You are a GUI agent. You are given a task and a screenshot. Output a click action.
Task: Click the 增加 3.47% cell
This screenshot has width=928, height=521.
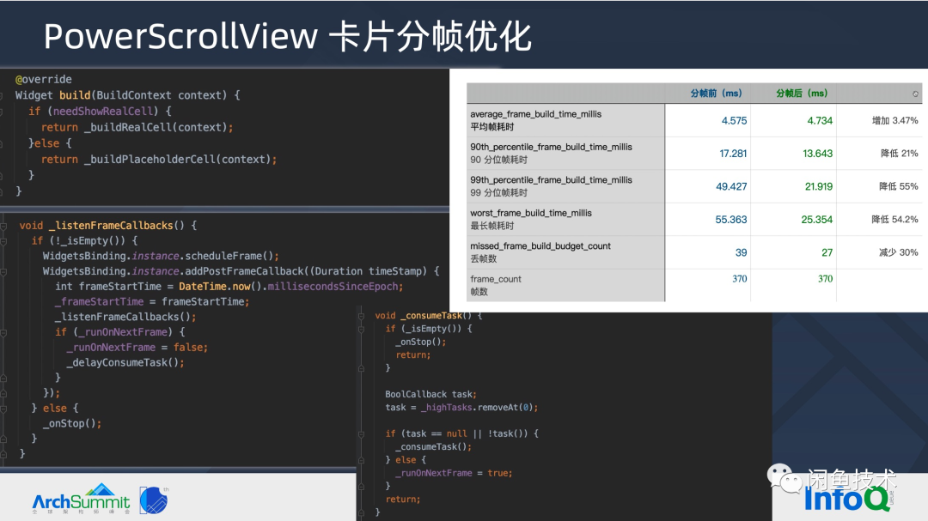[x=894, y=121]
